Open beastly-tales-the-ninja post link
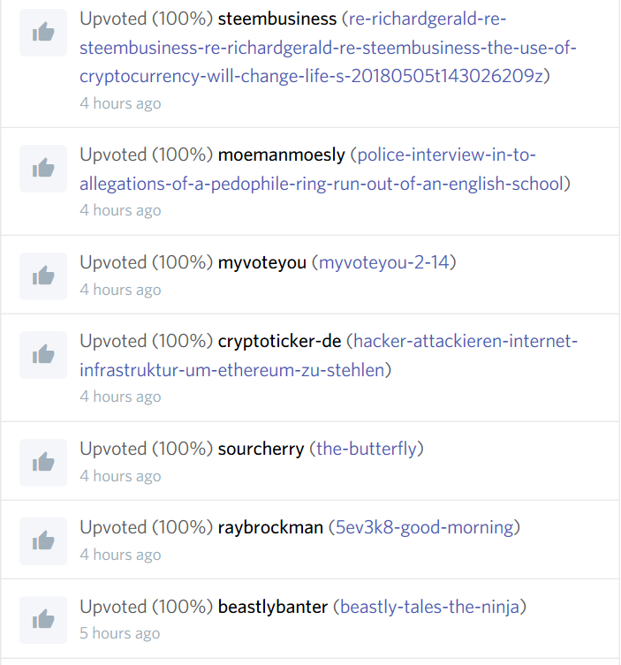This screenshot has height=665, width=621. point(433,607)
